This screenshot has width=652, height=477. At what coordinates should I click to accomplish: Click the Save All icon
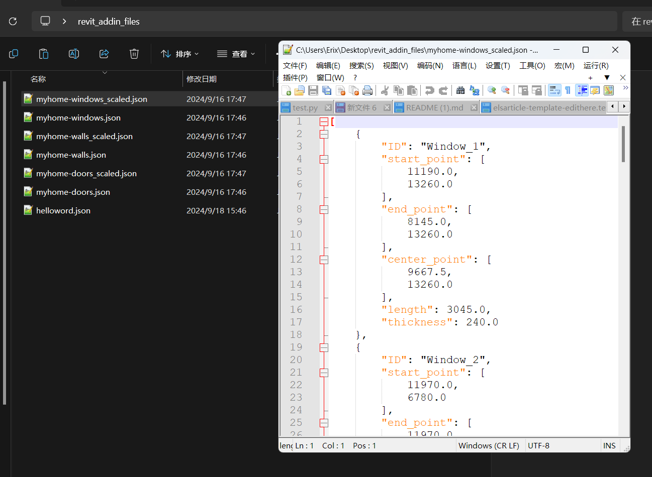[x=327, y=90]
